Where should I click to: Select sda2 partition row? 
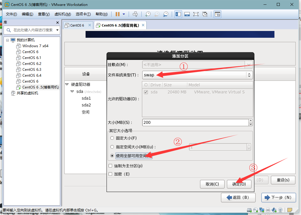[86, 105]
